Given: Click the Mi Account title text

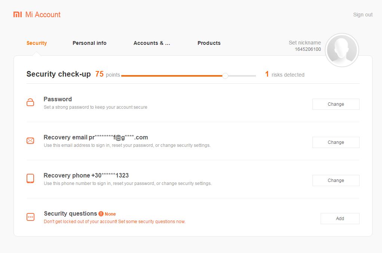Looking at the screenshot, I should point(43,15).
